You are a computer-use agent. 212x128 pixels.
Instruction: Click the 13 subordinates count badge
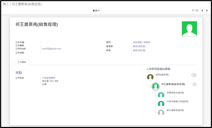click(x=194, y=75)
